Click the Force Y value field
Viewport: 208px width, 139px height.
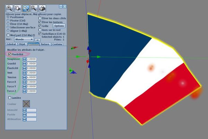32,86
